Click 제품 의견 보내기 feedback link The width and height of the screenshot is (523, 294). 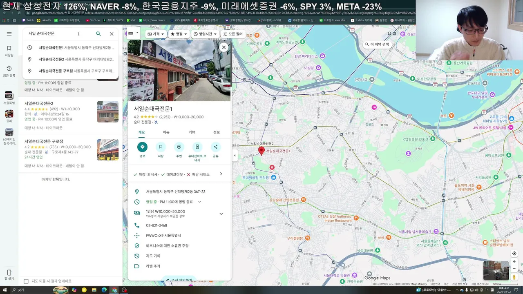pyautogui.click(x=481, y=284)
